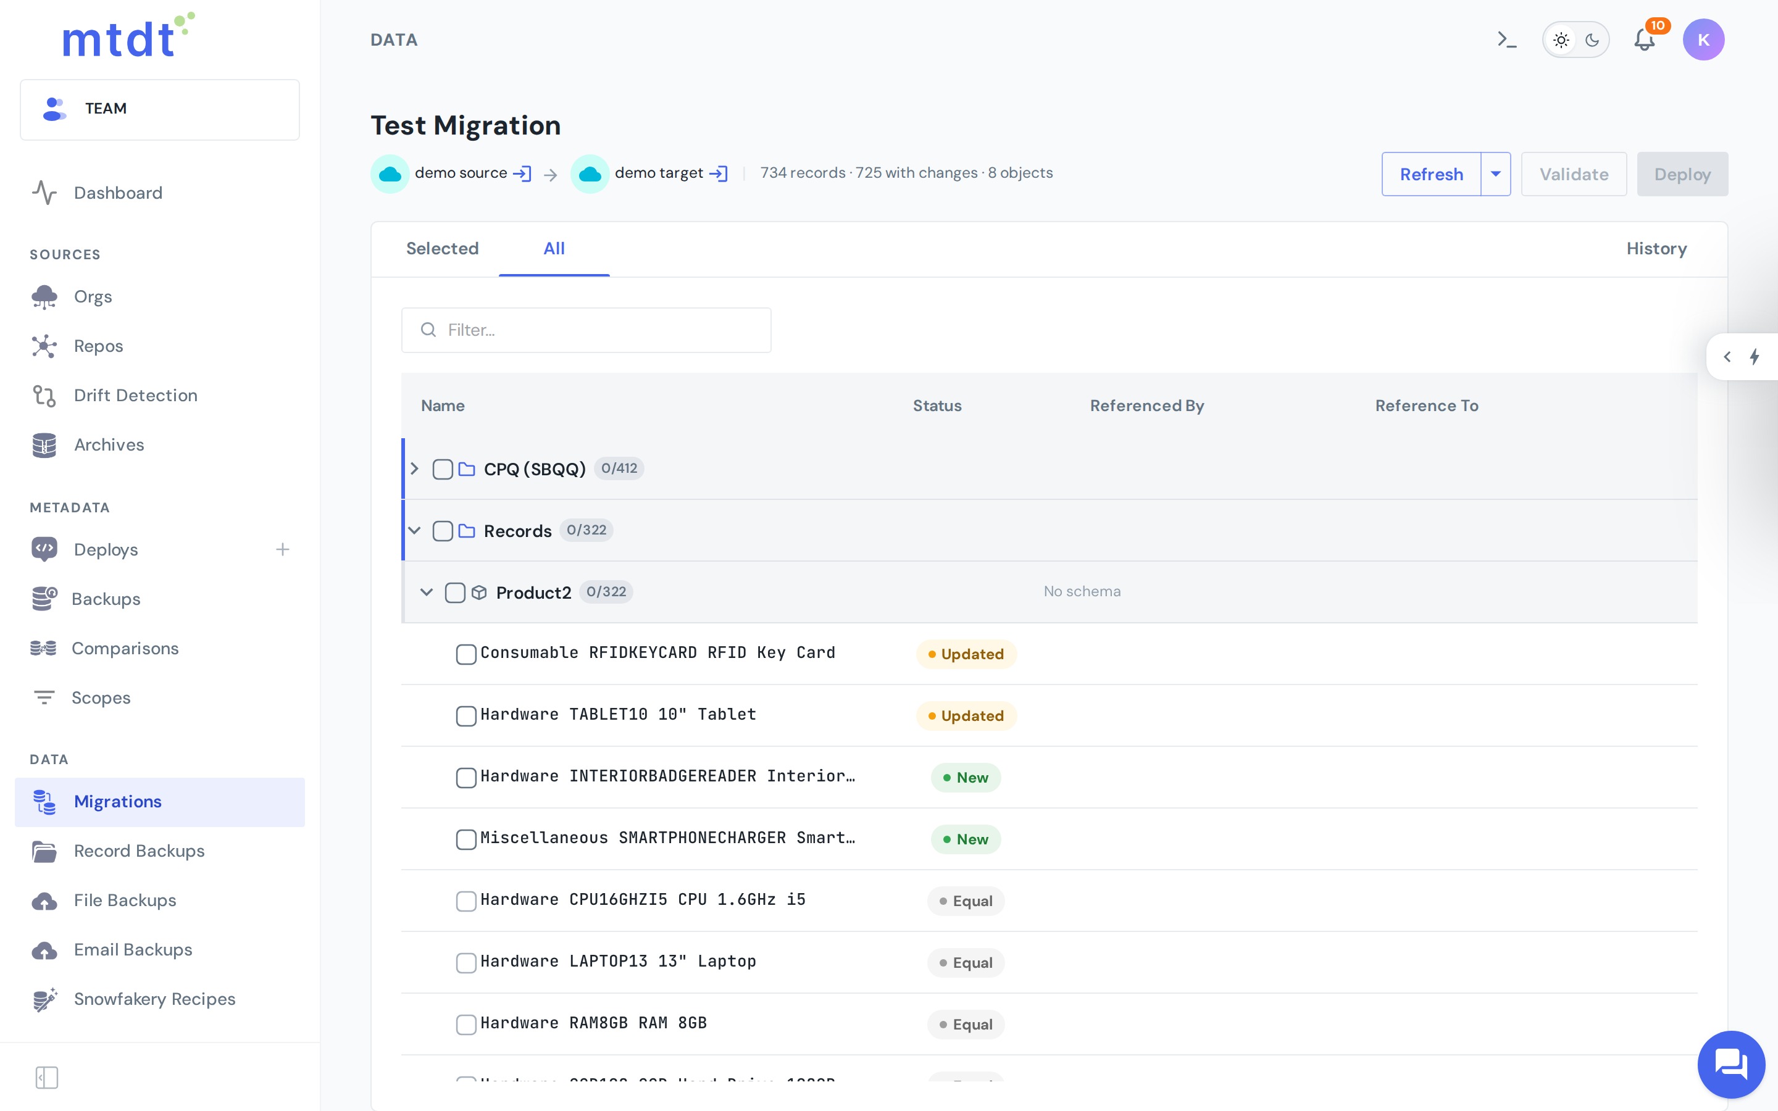Check Hardware LAPTOP13 record
The width and height of the screenshot is (1778, 1111).
point(466,963)
